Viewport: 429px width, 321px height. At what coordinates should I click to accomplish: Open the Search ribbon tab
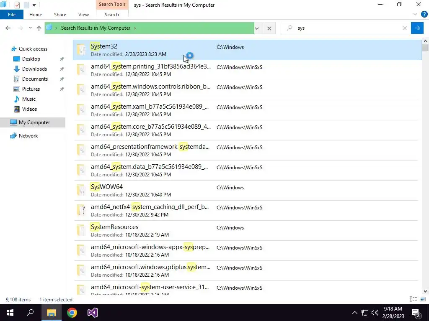click(112, 15)
